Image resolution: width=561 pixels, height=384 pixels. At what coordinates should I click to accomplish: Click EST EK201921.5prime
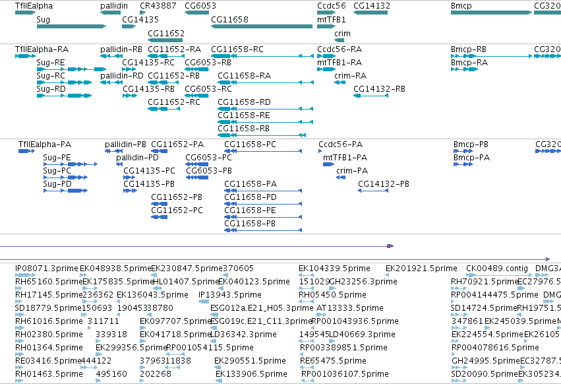[387, 275]
